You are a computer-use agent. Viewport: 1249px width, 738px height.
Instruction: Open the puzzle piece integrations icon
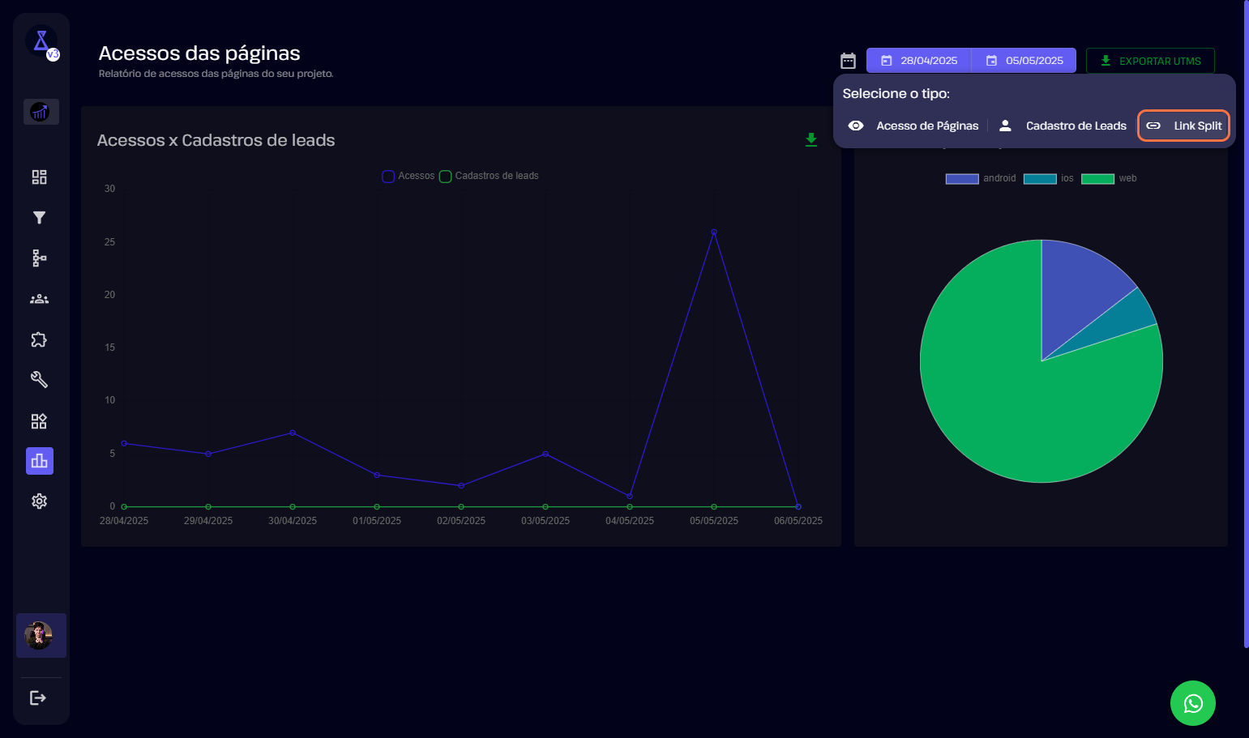pos(39,339)
